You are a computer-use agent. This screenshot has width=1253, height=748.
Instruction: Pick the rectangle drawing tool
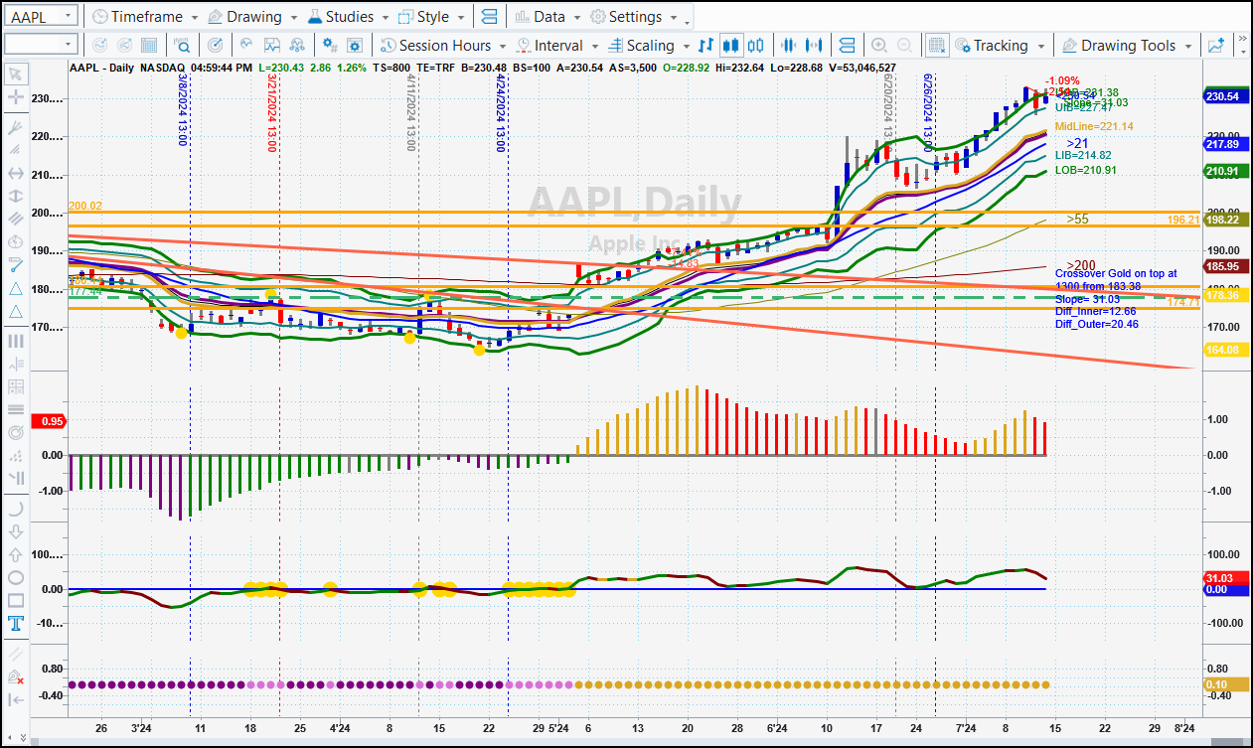pos(16,601)
